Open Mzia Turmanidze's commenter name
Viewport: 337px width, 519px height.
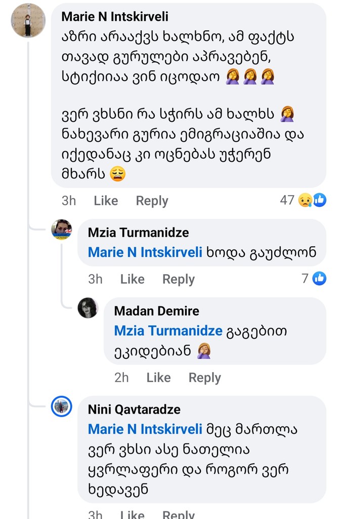138,233
